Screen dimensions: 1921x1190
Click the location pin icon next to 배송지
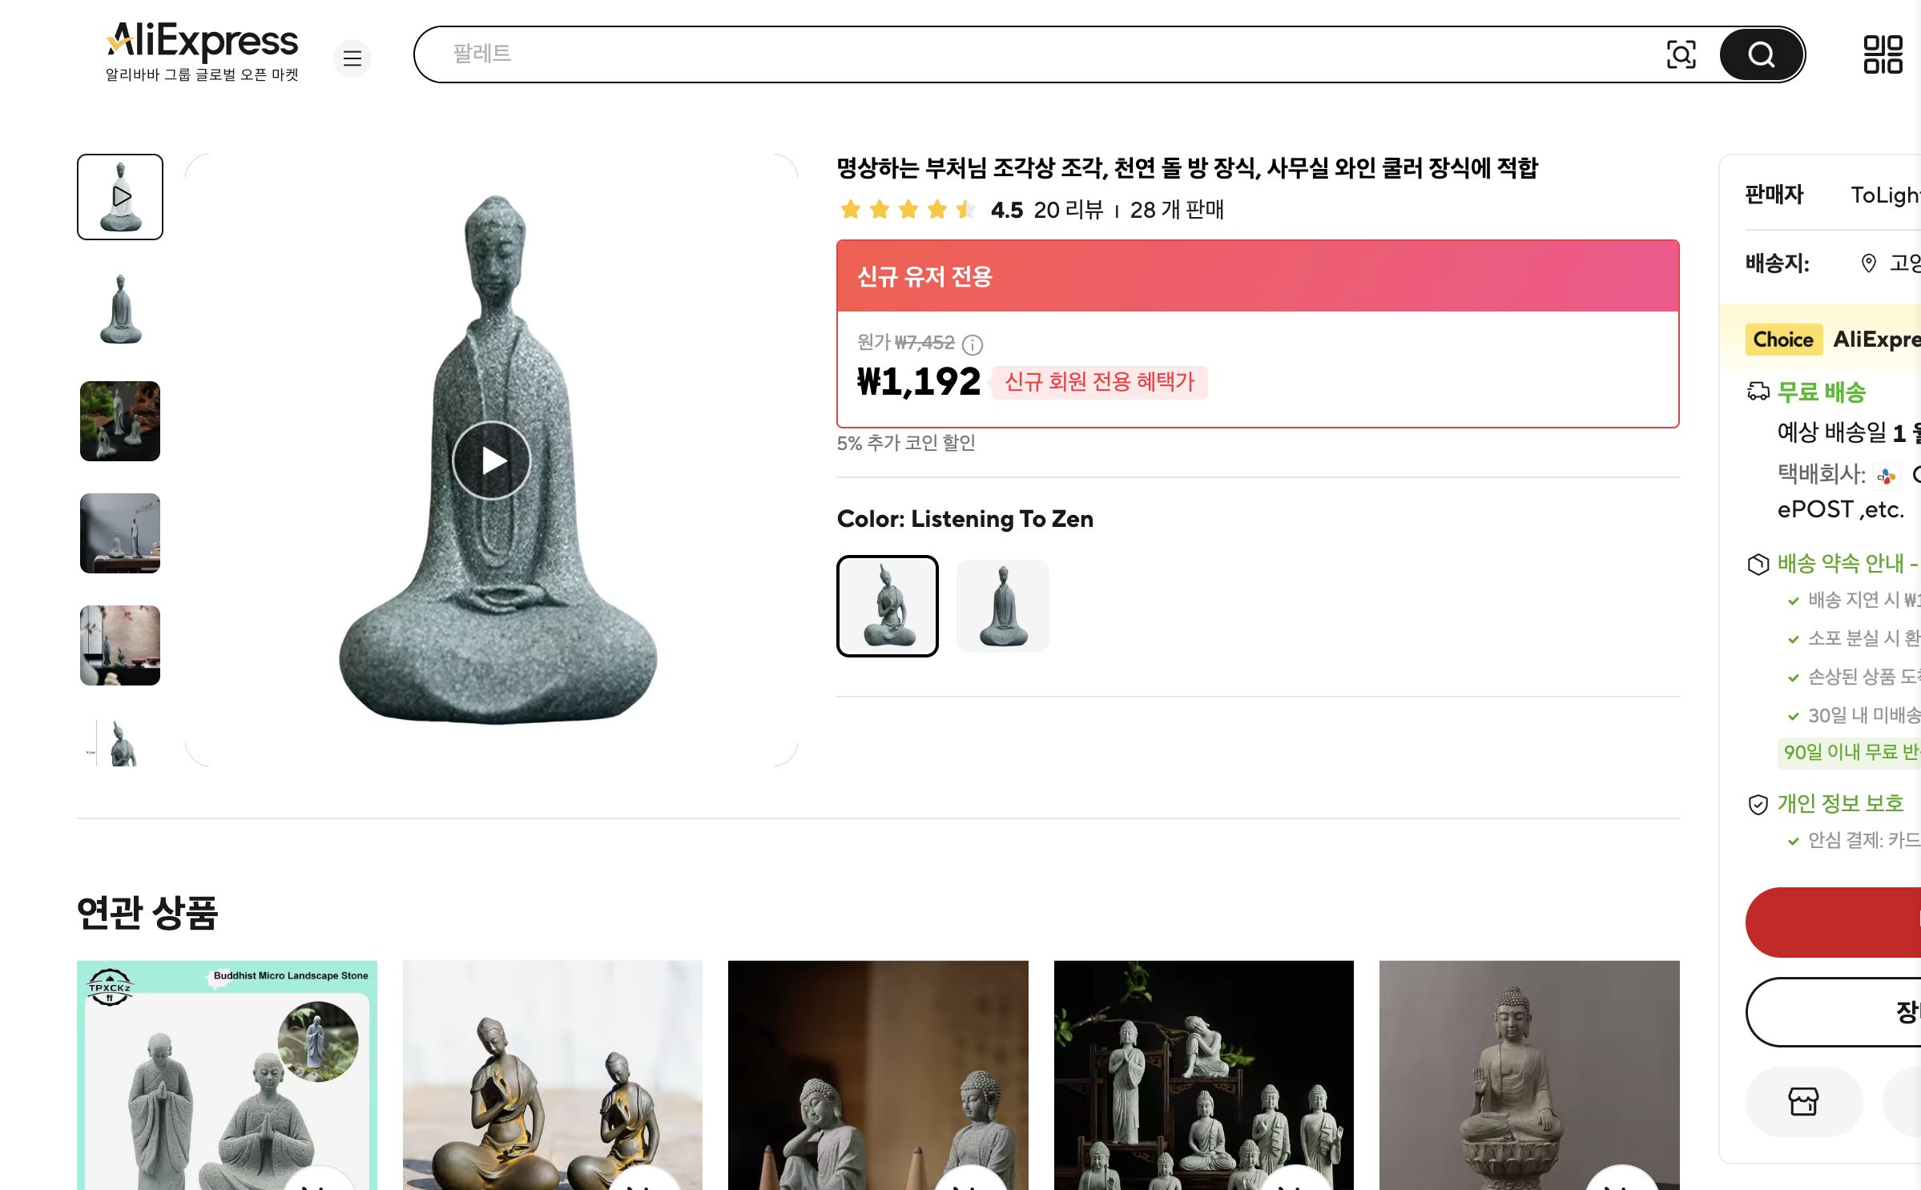[1870, 263]
